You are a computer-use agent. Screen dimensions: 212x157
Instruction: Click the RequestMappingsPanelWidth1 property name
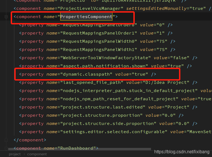[98, 50]
